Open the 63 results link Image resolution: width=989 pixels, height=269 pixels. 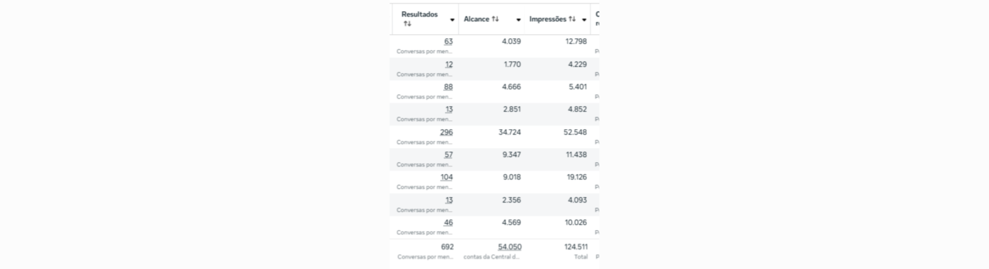click(x=448, y=41)
